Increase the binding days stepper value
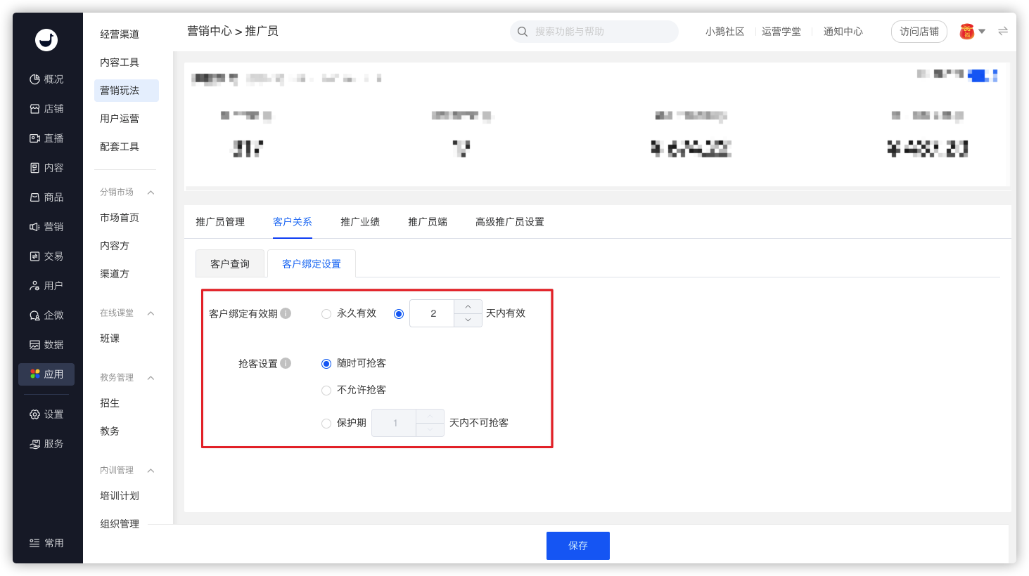The height and width of the screenshot is (576, 1029). click(x=468, y=307)
